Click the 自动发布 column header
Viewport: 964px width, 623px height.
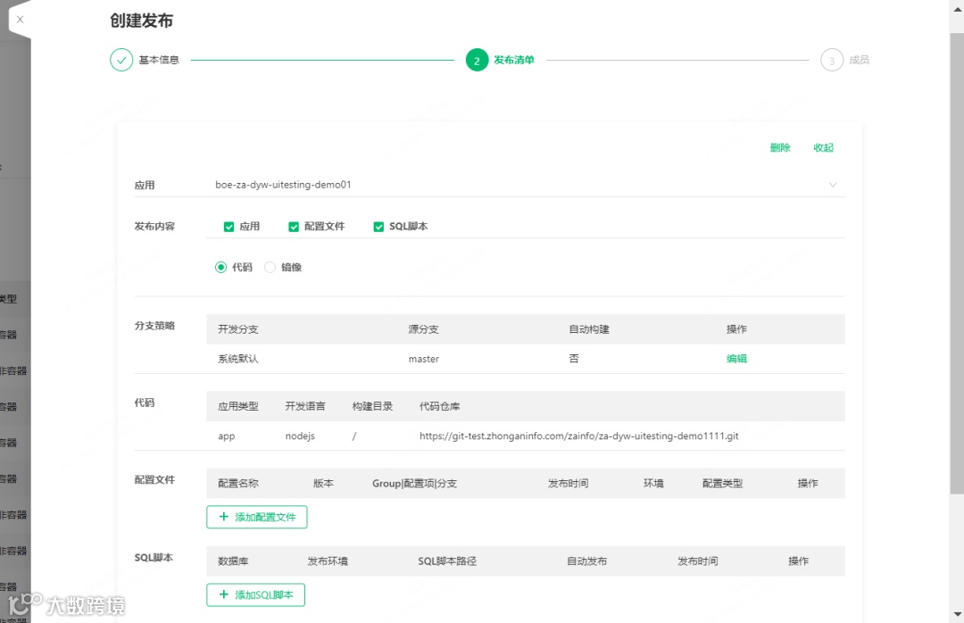point(586,561)
